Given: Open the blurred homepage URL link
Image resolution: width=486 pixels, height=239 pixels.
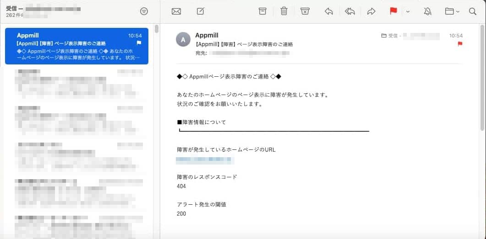Looking at the screenshot, I should (x=205, y=160).
